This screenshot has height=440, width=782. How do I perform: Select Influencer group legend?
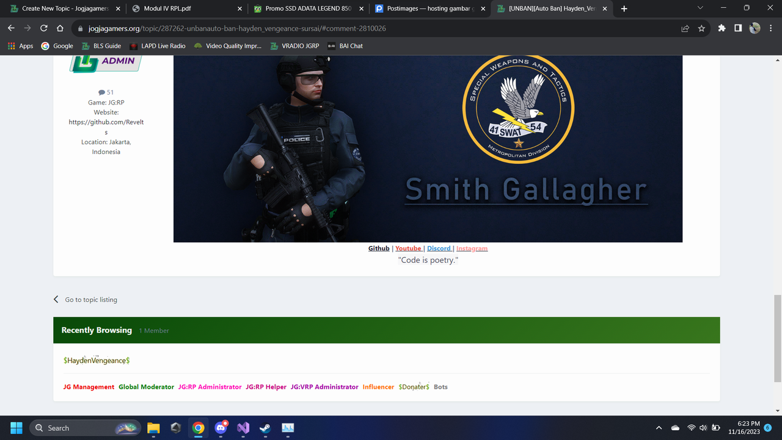pyautogui.click(x=378, y=387)
